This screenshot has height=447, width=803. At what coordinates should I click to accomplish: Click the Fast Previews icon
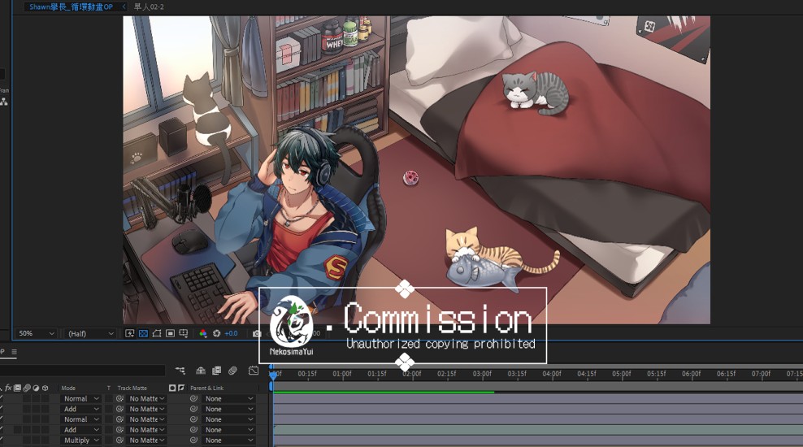pos(130,333)
